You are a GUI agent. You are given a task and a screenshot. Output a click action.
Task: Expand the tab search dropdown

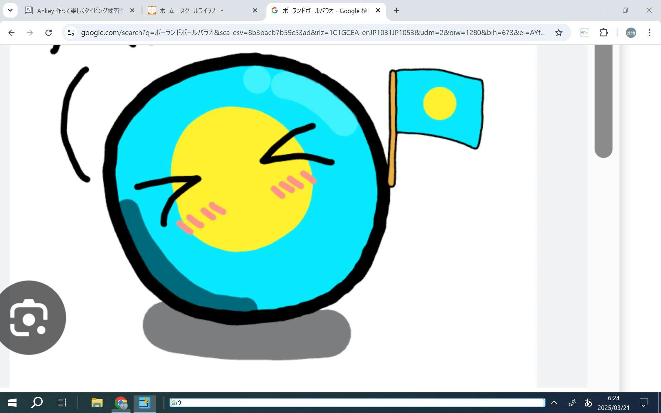click(x=10, y=10)
